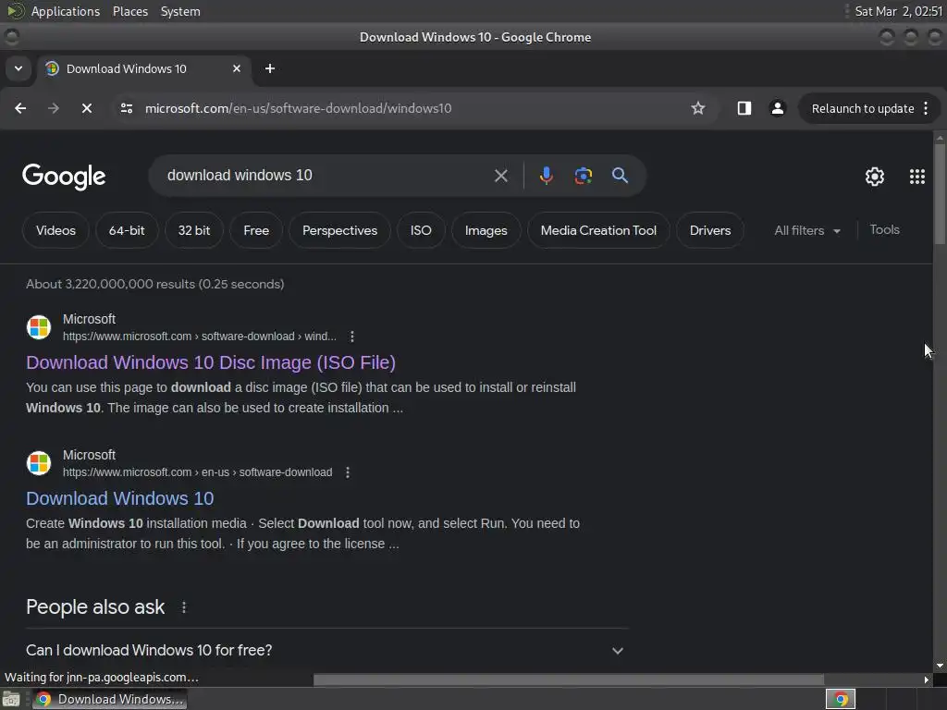The width and height of the screenshot is (947, 710).
Task: Open Chrome side panel
Action: (744, 108)
